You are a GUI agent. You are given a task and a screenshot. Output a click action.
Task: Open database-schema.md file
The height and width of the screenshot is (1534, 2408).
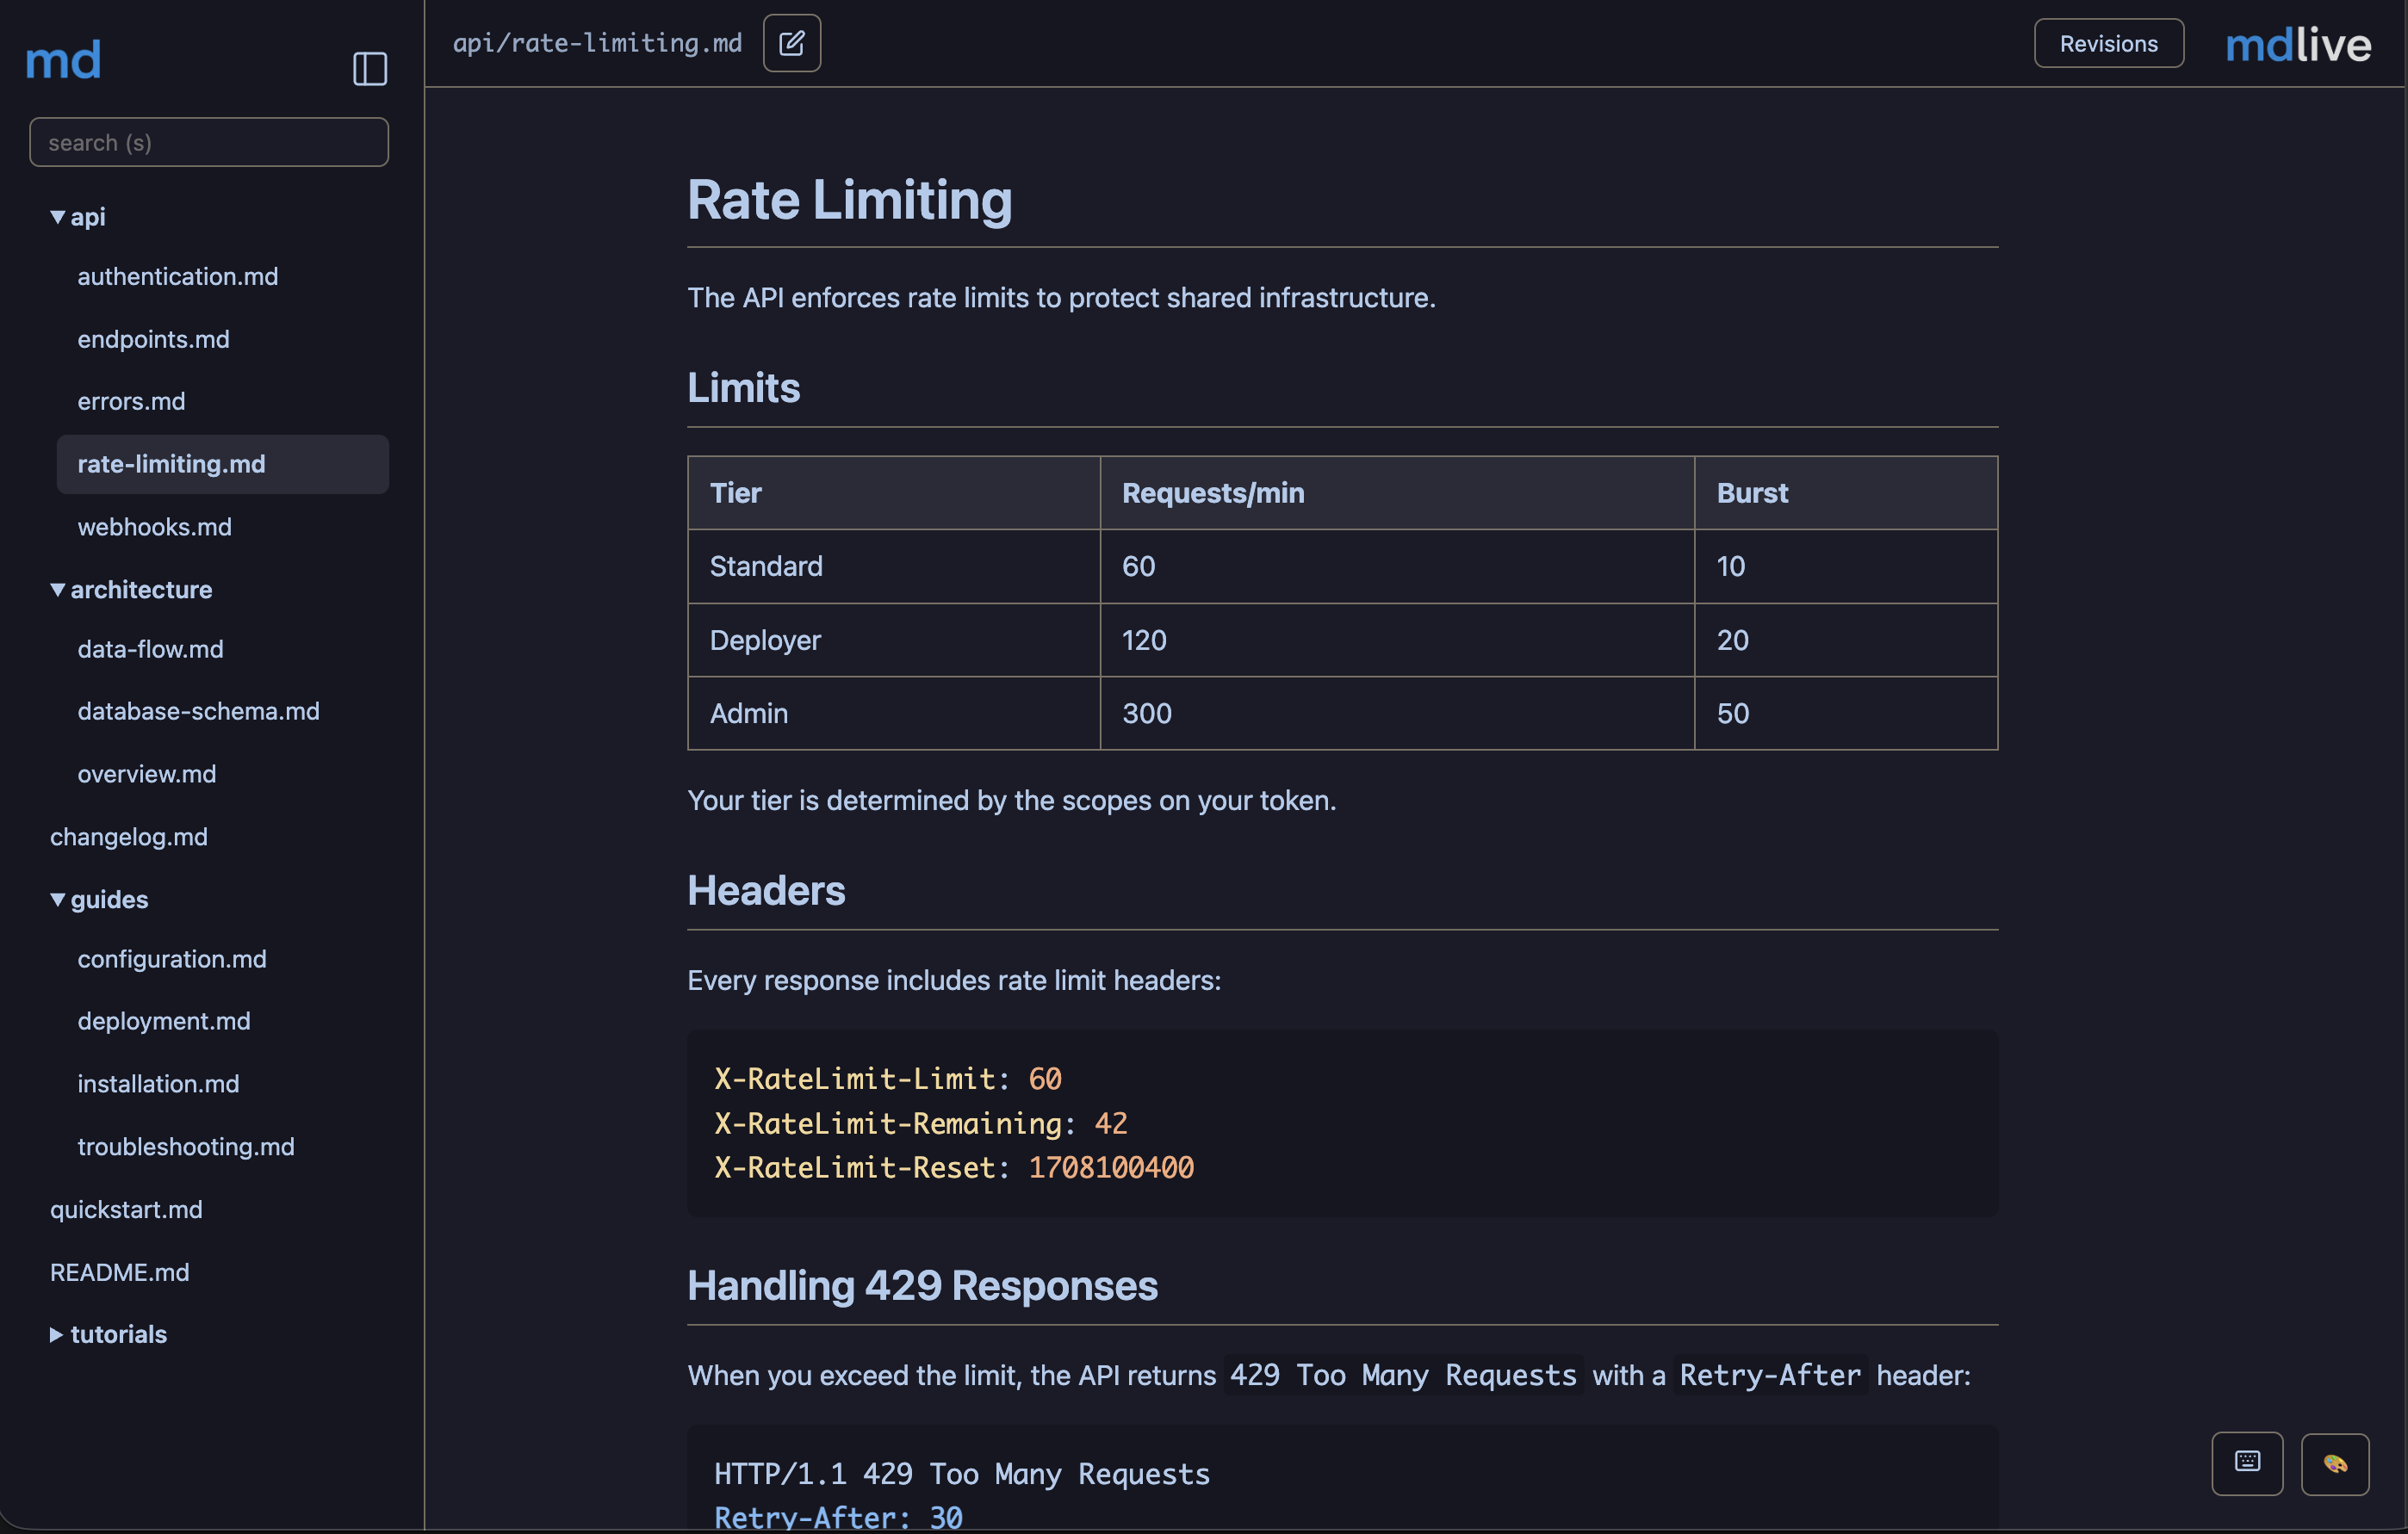point(198,710)
